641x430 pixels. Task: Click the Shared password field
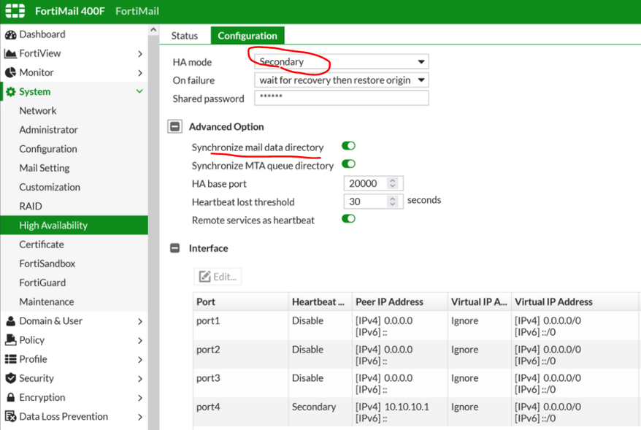coord(341,98)
